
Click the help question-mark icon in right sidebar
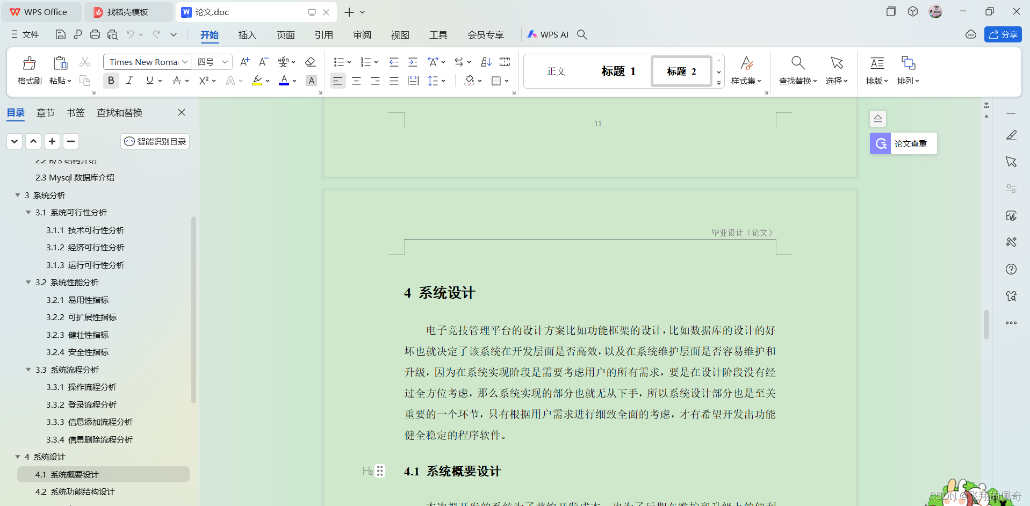(x=1011, y=269)
